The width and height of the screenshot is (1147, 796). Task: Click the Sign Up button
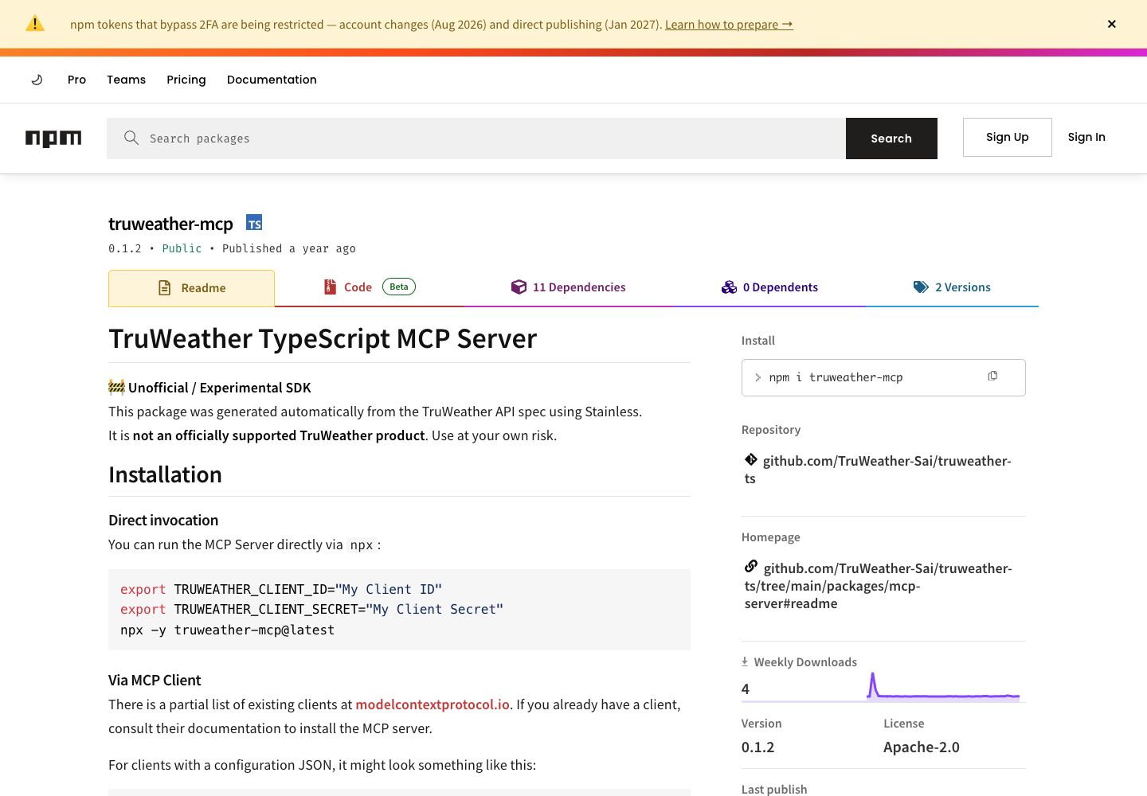pos(1007,137)
